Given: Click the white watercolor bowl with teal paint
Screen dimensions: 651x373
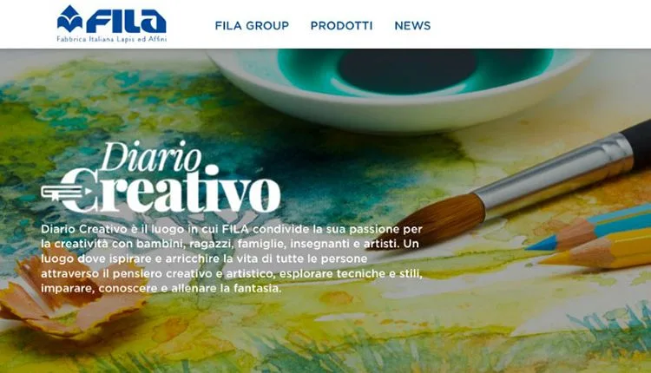Looking at the screenshot, I should (x=398, y=87).
